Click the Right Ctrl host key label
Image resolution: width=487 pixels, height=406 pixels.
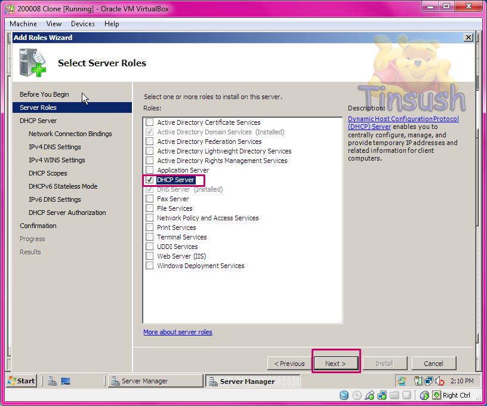[x=456, y=395]
